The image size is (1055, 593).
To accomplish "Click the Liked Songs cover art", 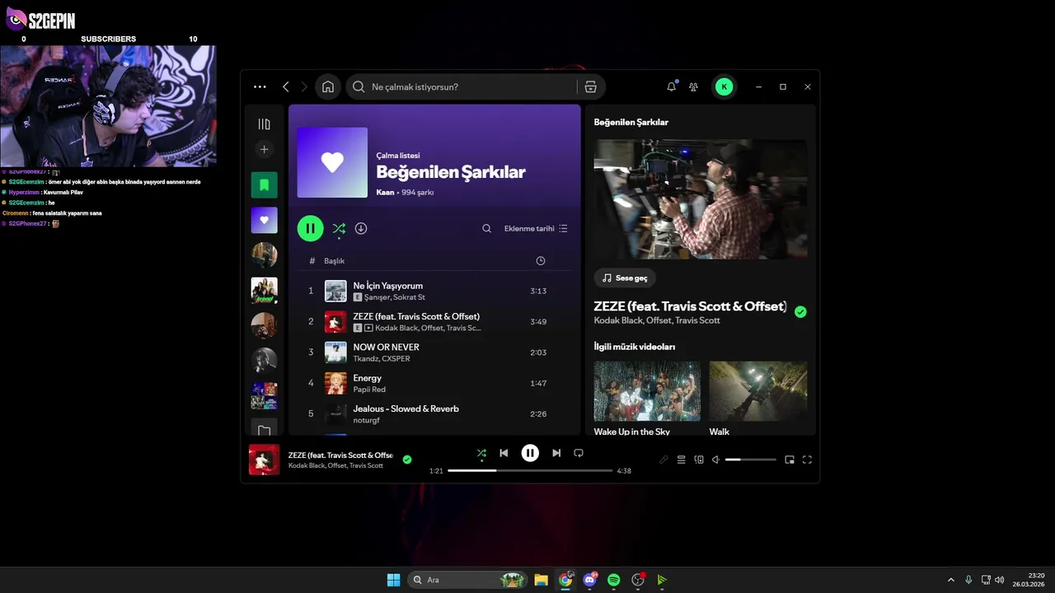I will 332,162.
